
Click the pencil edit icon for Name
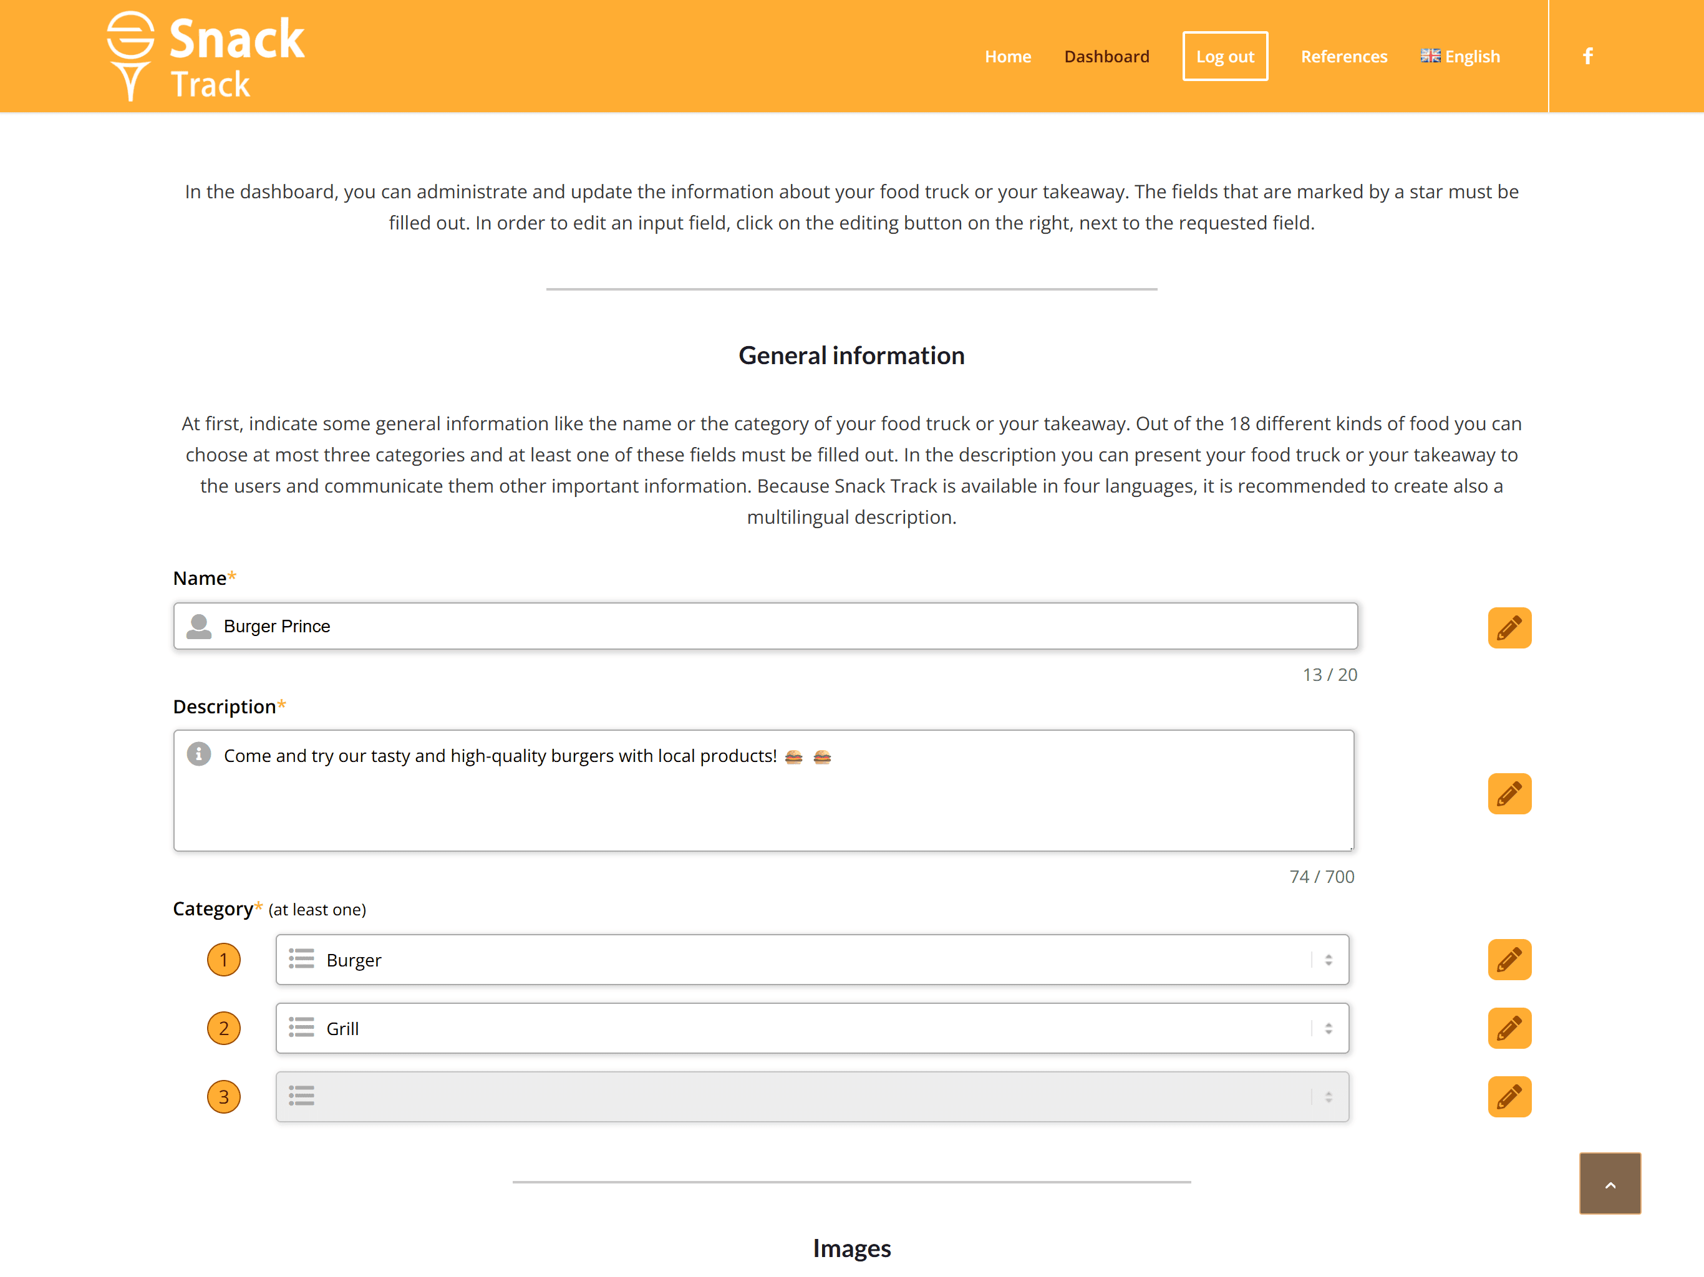pos(1508,628)
